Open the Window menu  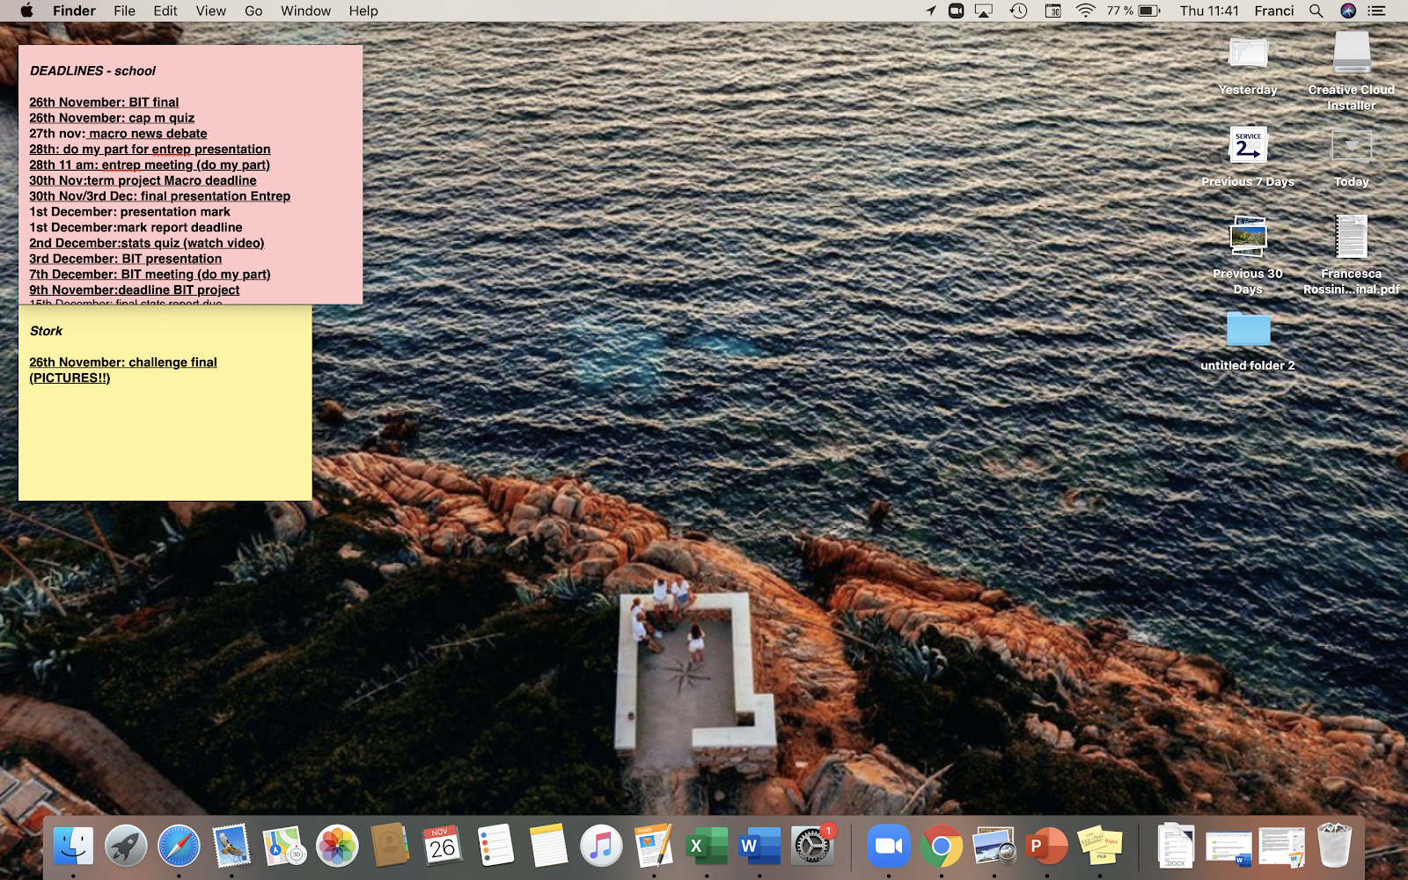pyautogui.click(x=305, y=11)
